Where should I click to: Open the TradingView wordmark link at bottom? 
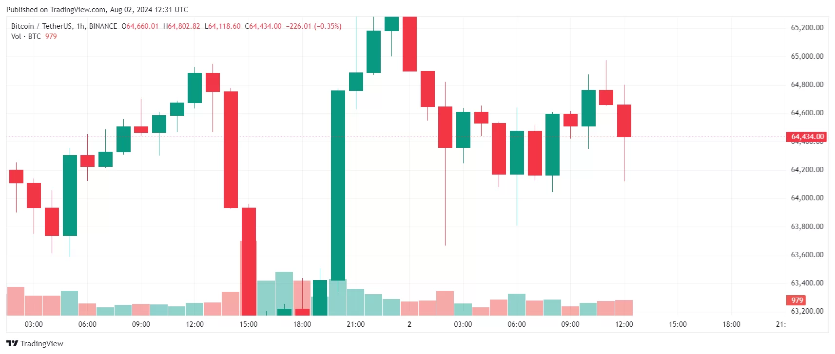point(41,343)
